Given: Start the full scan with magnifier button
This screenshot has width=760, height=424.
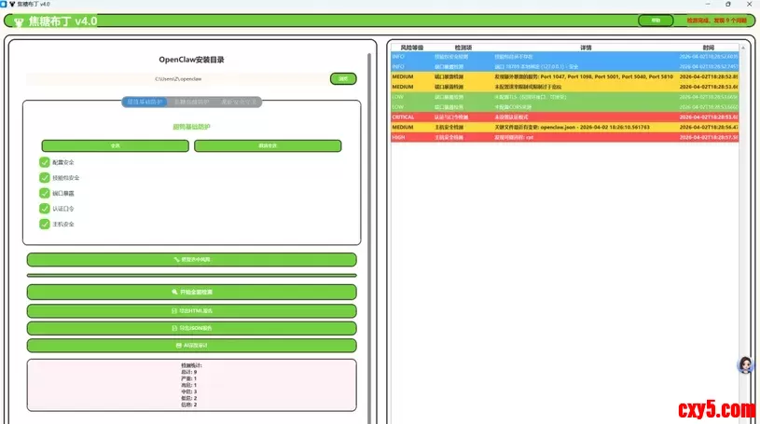Looking at the screenshot, I should tap(191, 292).
